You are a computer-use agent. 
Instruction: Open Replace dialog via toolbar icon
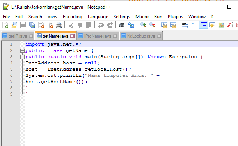click(131, 25)
